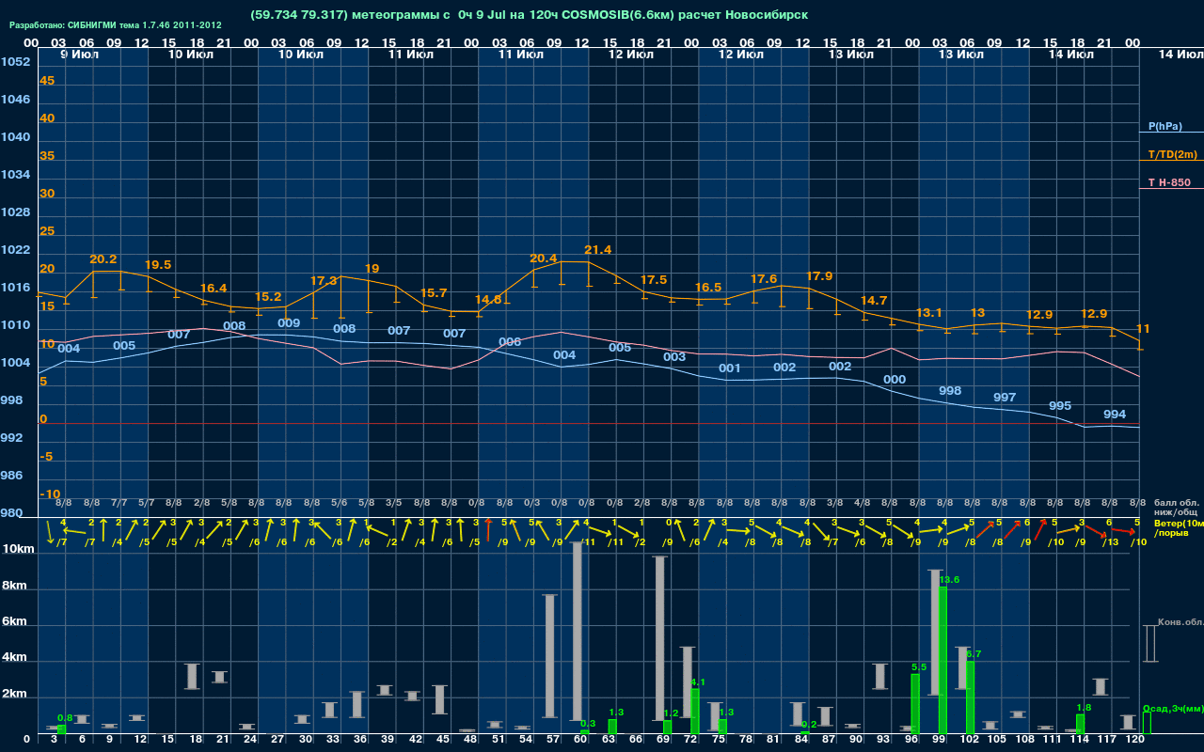1204x752 pixels.
Task: Click the 'Разработано: СИБНИГМИ' credit line
Action: 117,24
